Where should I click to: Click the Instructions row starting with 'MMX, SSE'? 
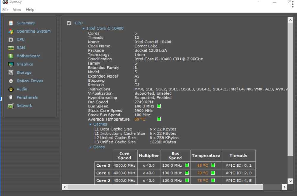coord(187,89)
